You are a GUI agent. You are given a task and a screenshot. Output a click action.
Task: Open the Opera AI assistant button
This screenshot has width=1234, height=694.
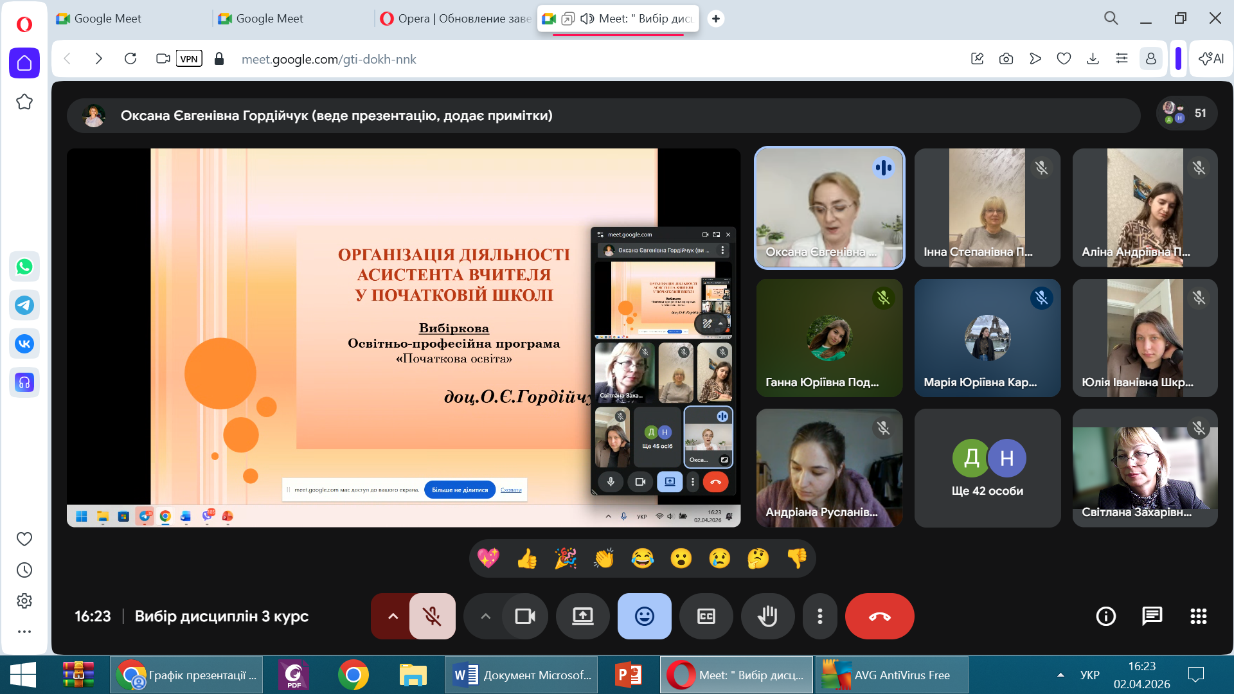pyautogui.click(x=1212, y=59)
